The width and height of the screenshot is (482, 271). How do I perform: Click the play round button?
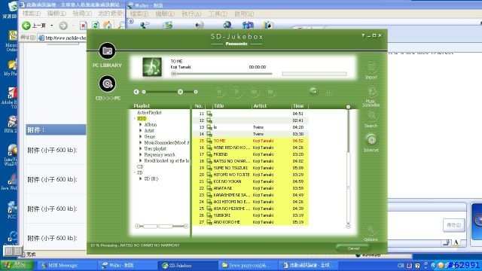(236, 92)
